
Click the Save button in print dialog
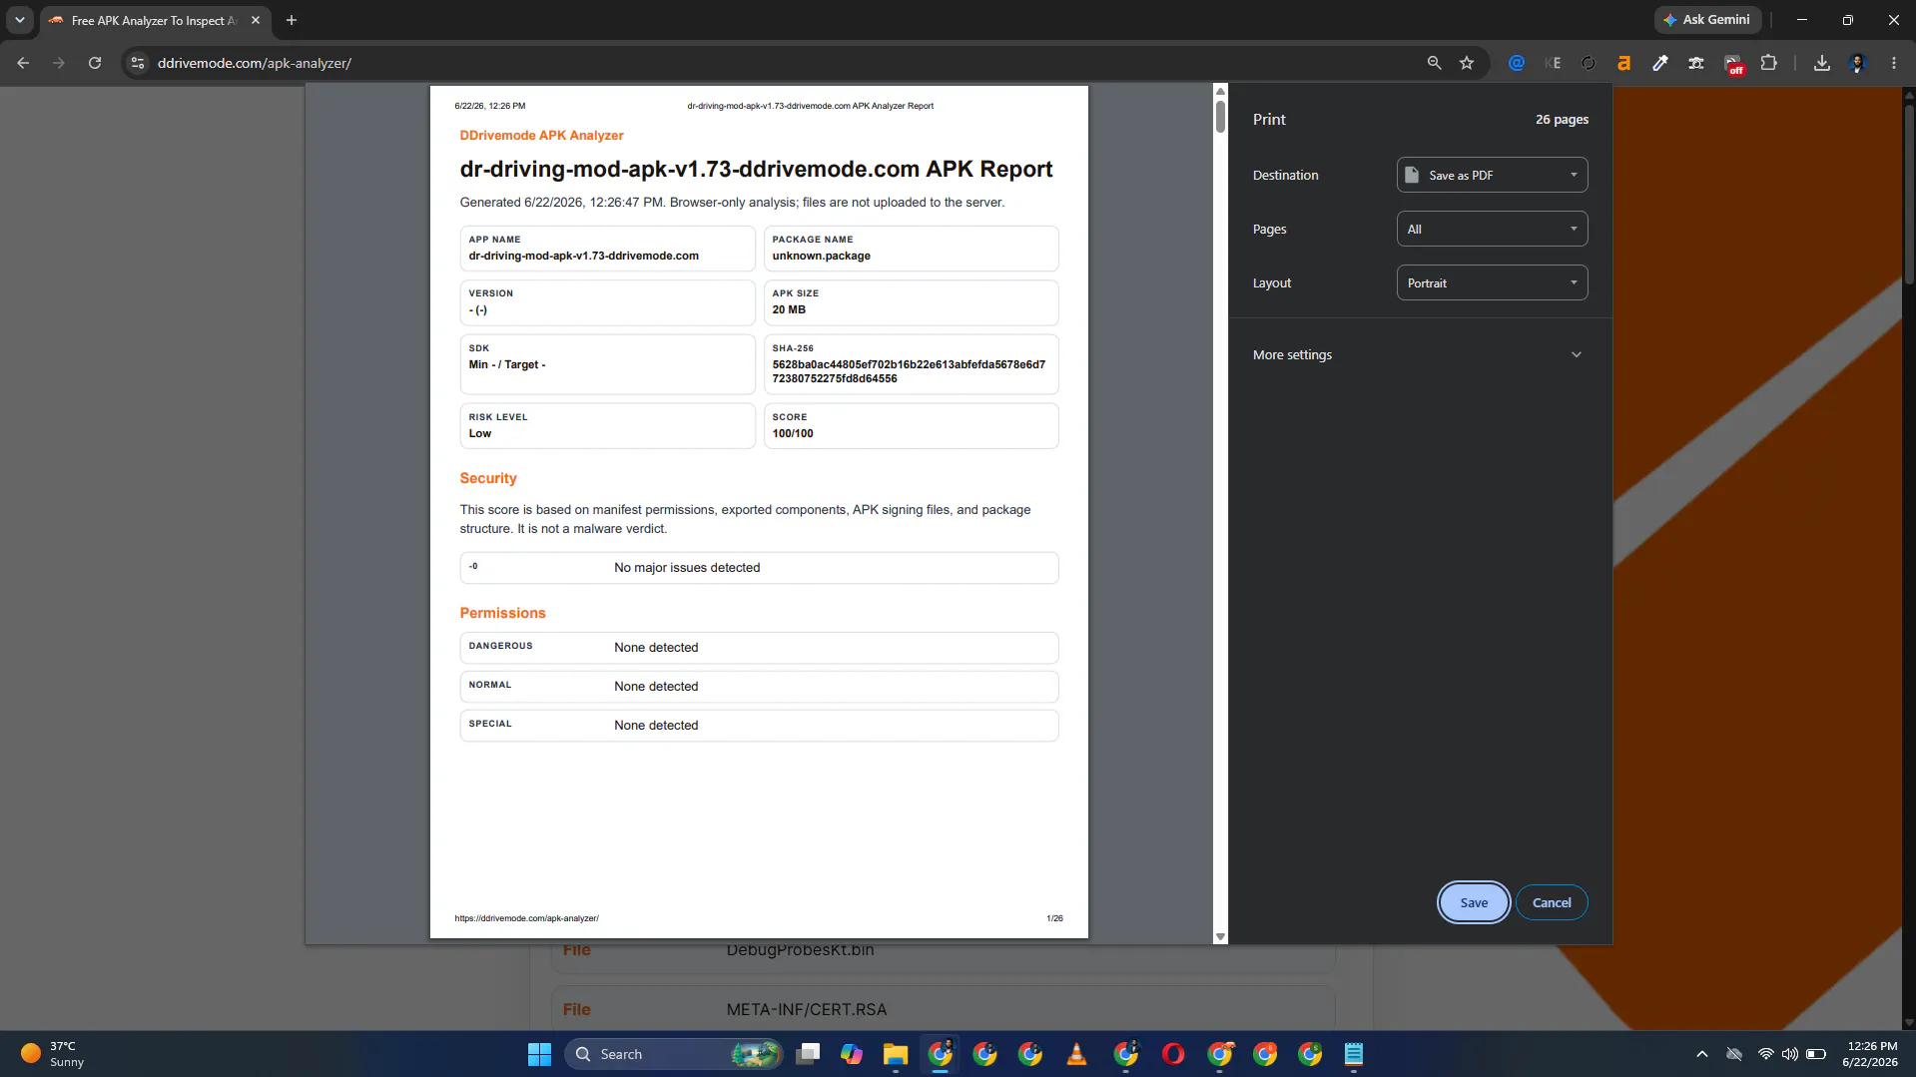point(1474,902)
